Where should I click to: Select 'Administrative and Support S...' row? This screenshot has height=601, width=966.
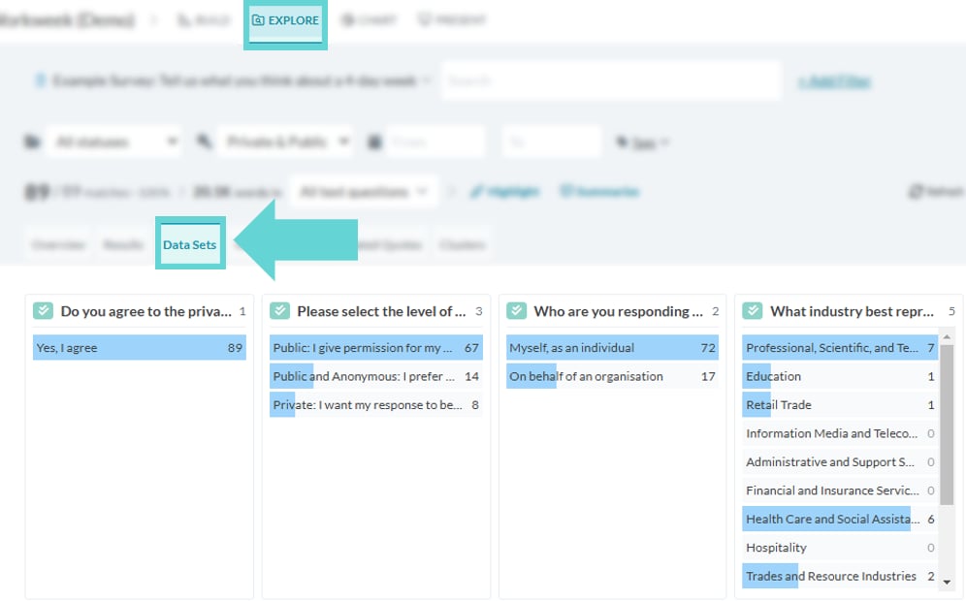(x=840, y=461)
